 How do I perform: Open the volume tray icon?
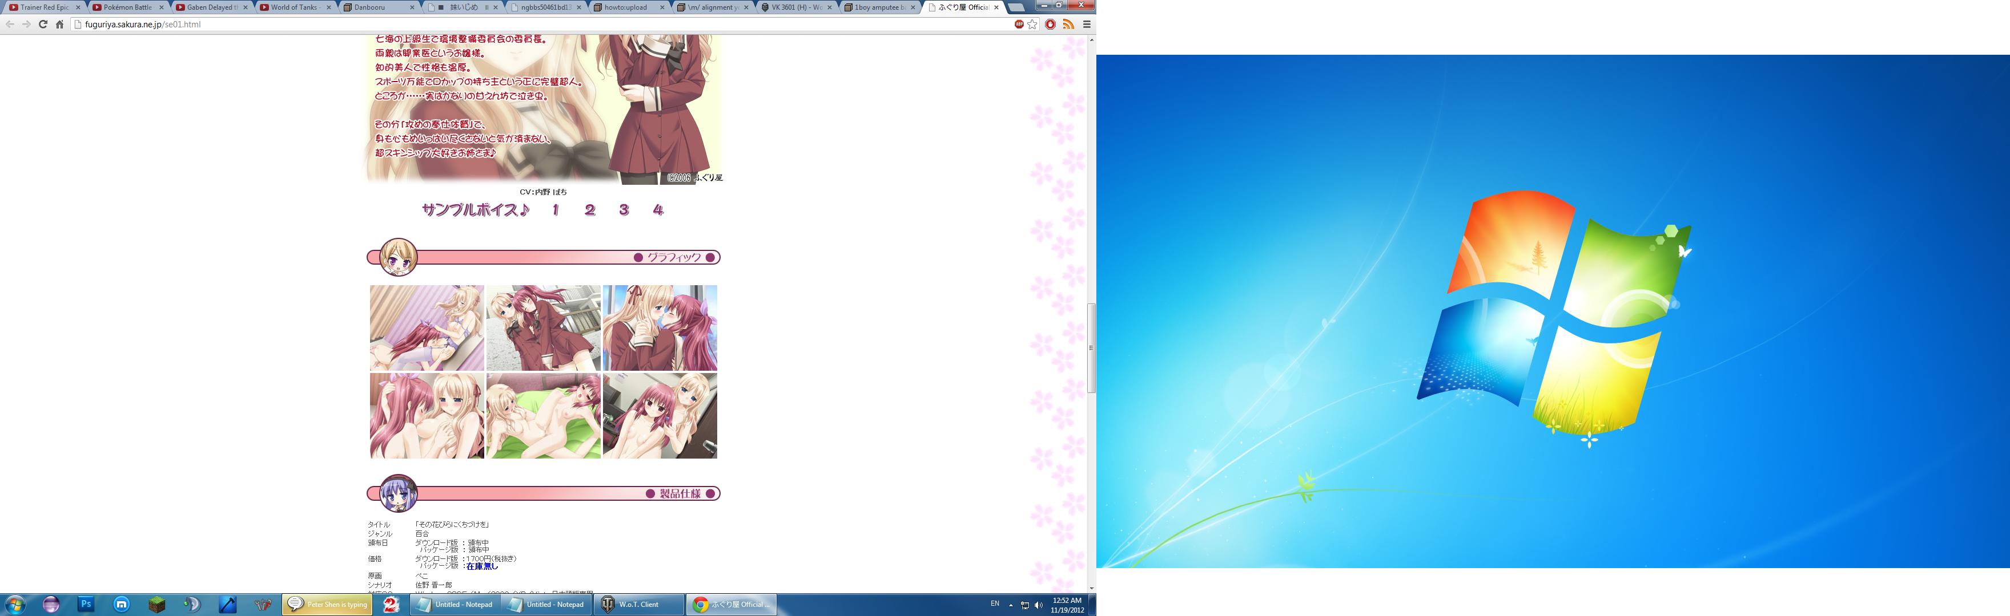pos(1038,605)
